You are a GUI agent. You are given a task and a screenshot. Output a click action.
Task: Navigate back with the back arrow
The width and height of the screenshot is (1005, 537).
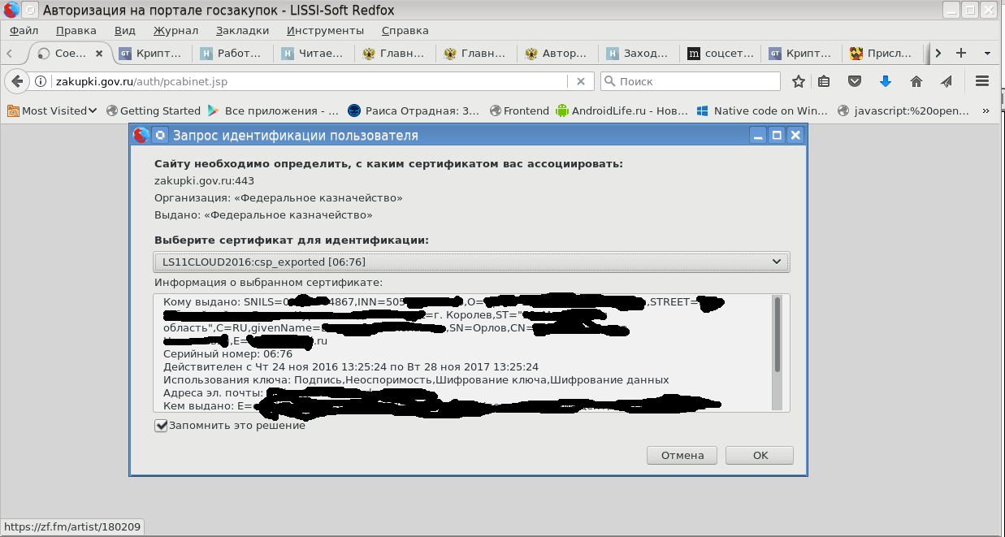pyautogui.click(x=18, y=81)
